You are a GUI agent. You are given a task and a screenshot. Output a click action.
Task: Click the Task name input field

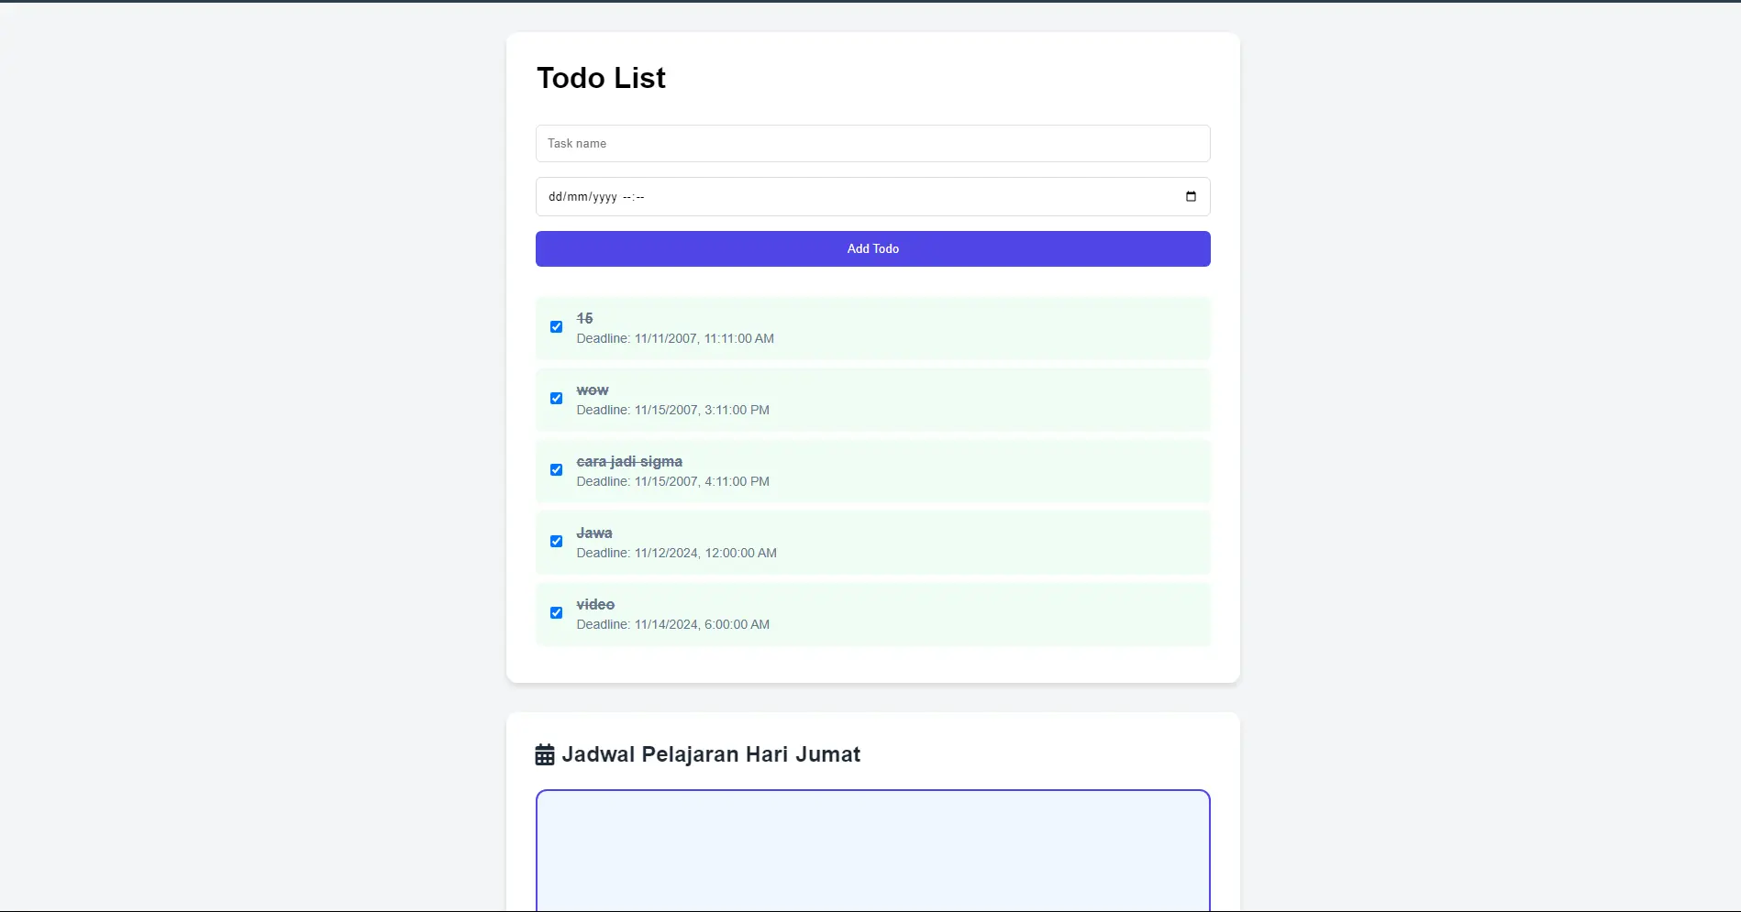pyautogui.click(x=871, y=143)
